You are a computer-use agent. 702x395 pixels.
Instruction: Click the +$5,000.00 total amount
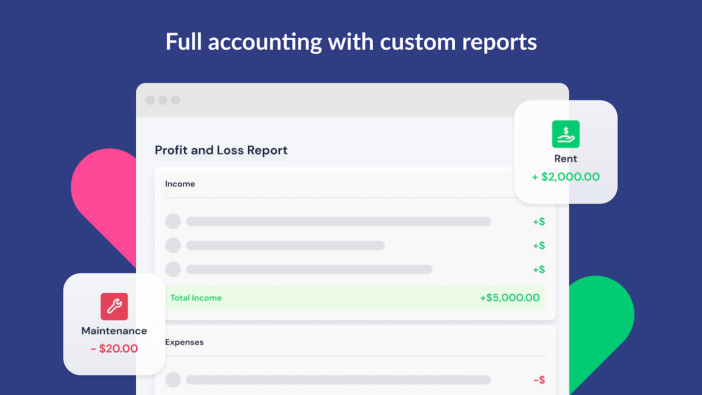coord(509,298)
